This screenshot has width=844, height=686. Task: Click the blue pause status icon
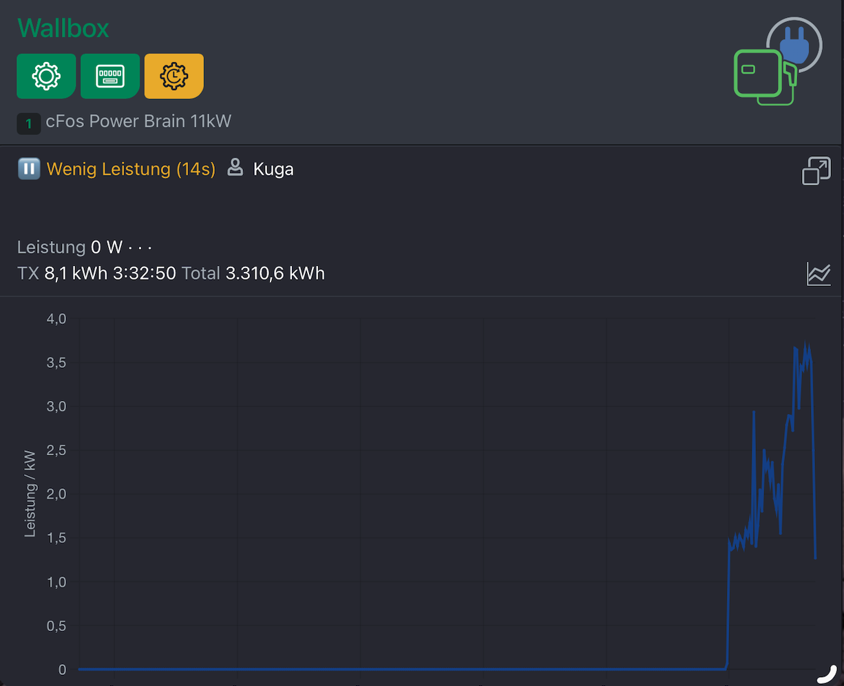28,169
